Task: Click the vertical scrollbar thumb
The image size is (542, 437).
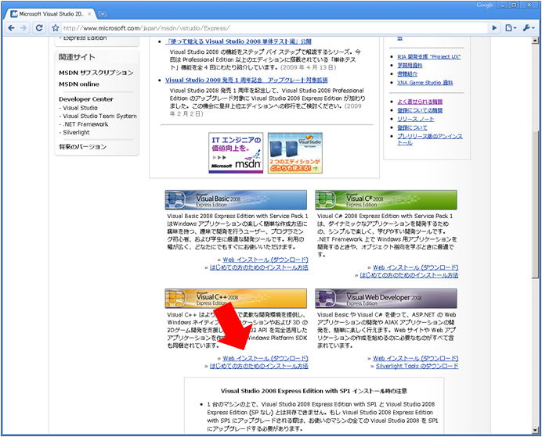Action: (x=536, y=205)
